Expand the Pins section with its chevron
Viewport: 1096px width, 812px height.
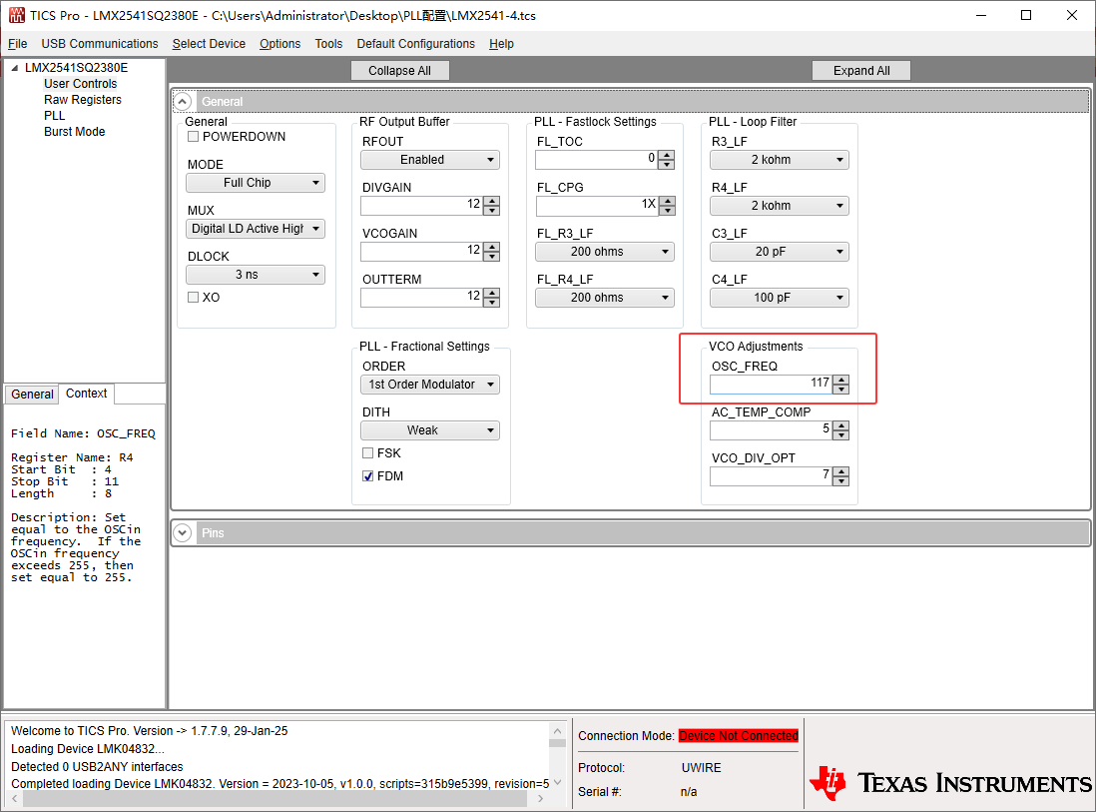click(x=183, y=533)
